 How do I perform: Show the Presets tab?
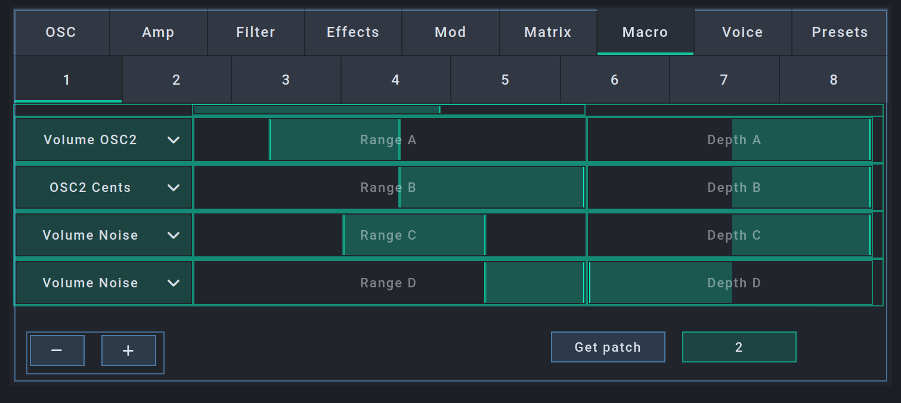[840, 32]
